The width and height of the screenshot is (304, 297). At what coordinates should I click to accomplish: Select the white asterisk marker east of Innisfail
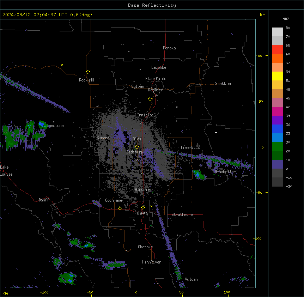tap(177, 107)
